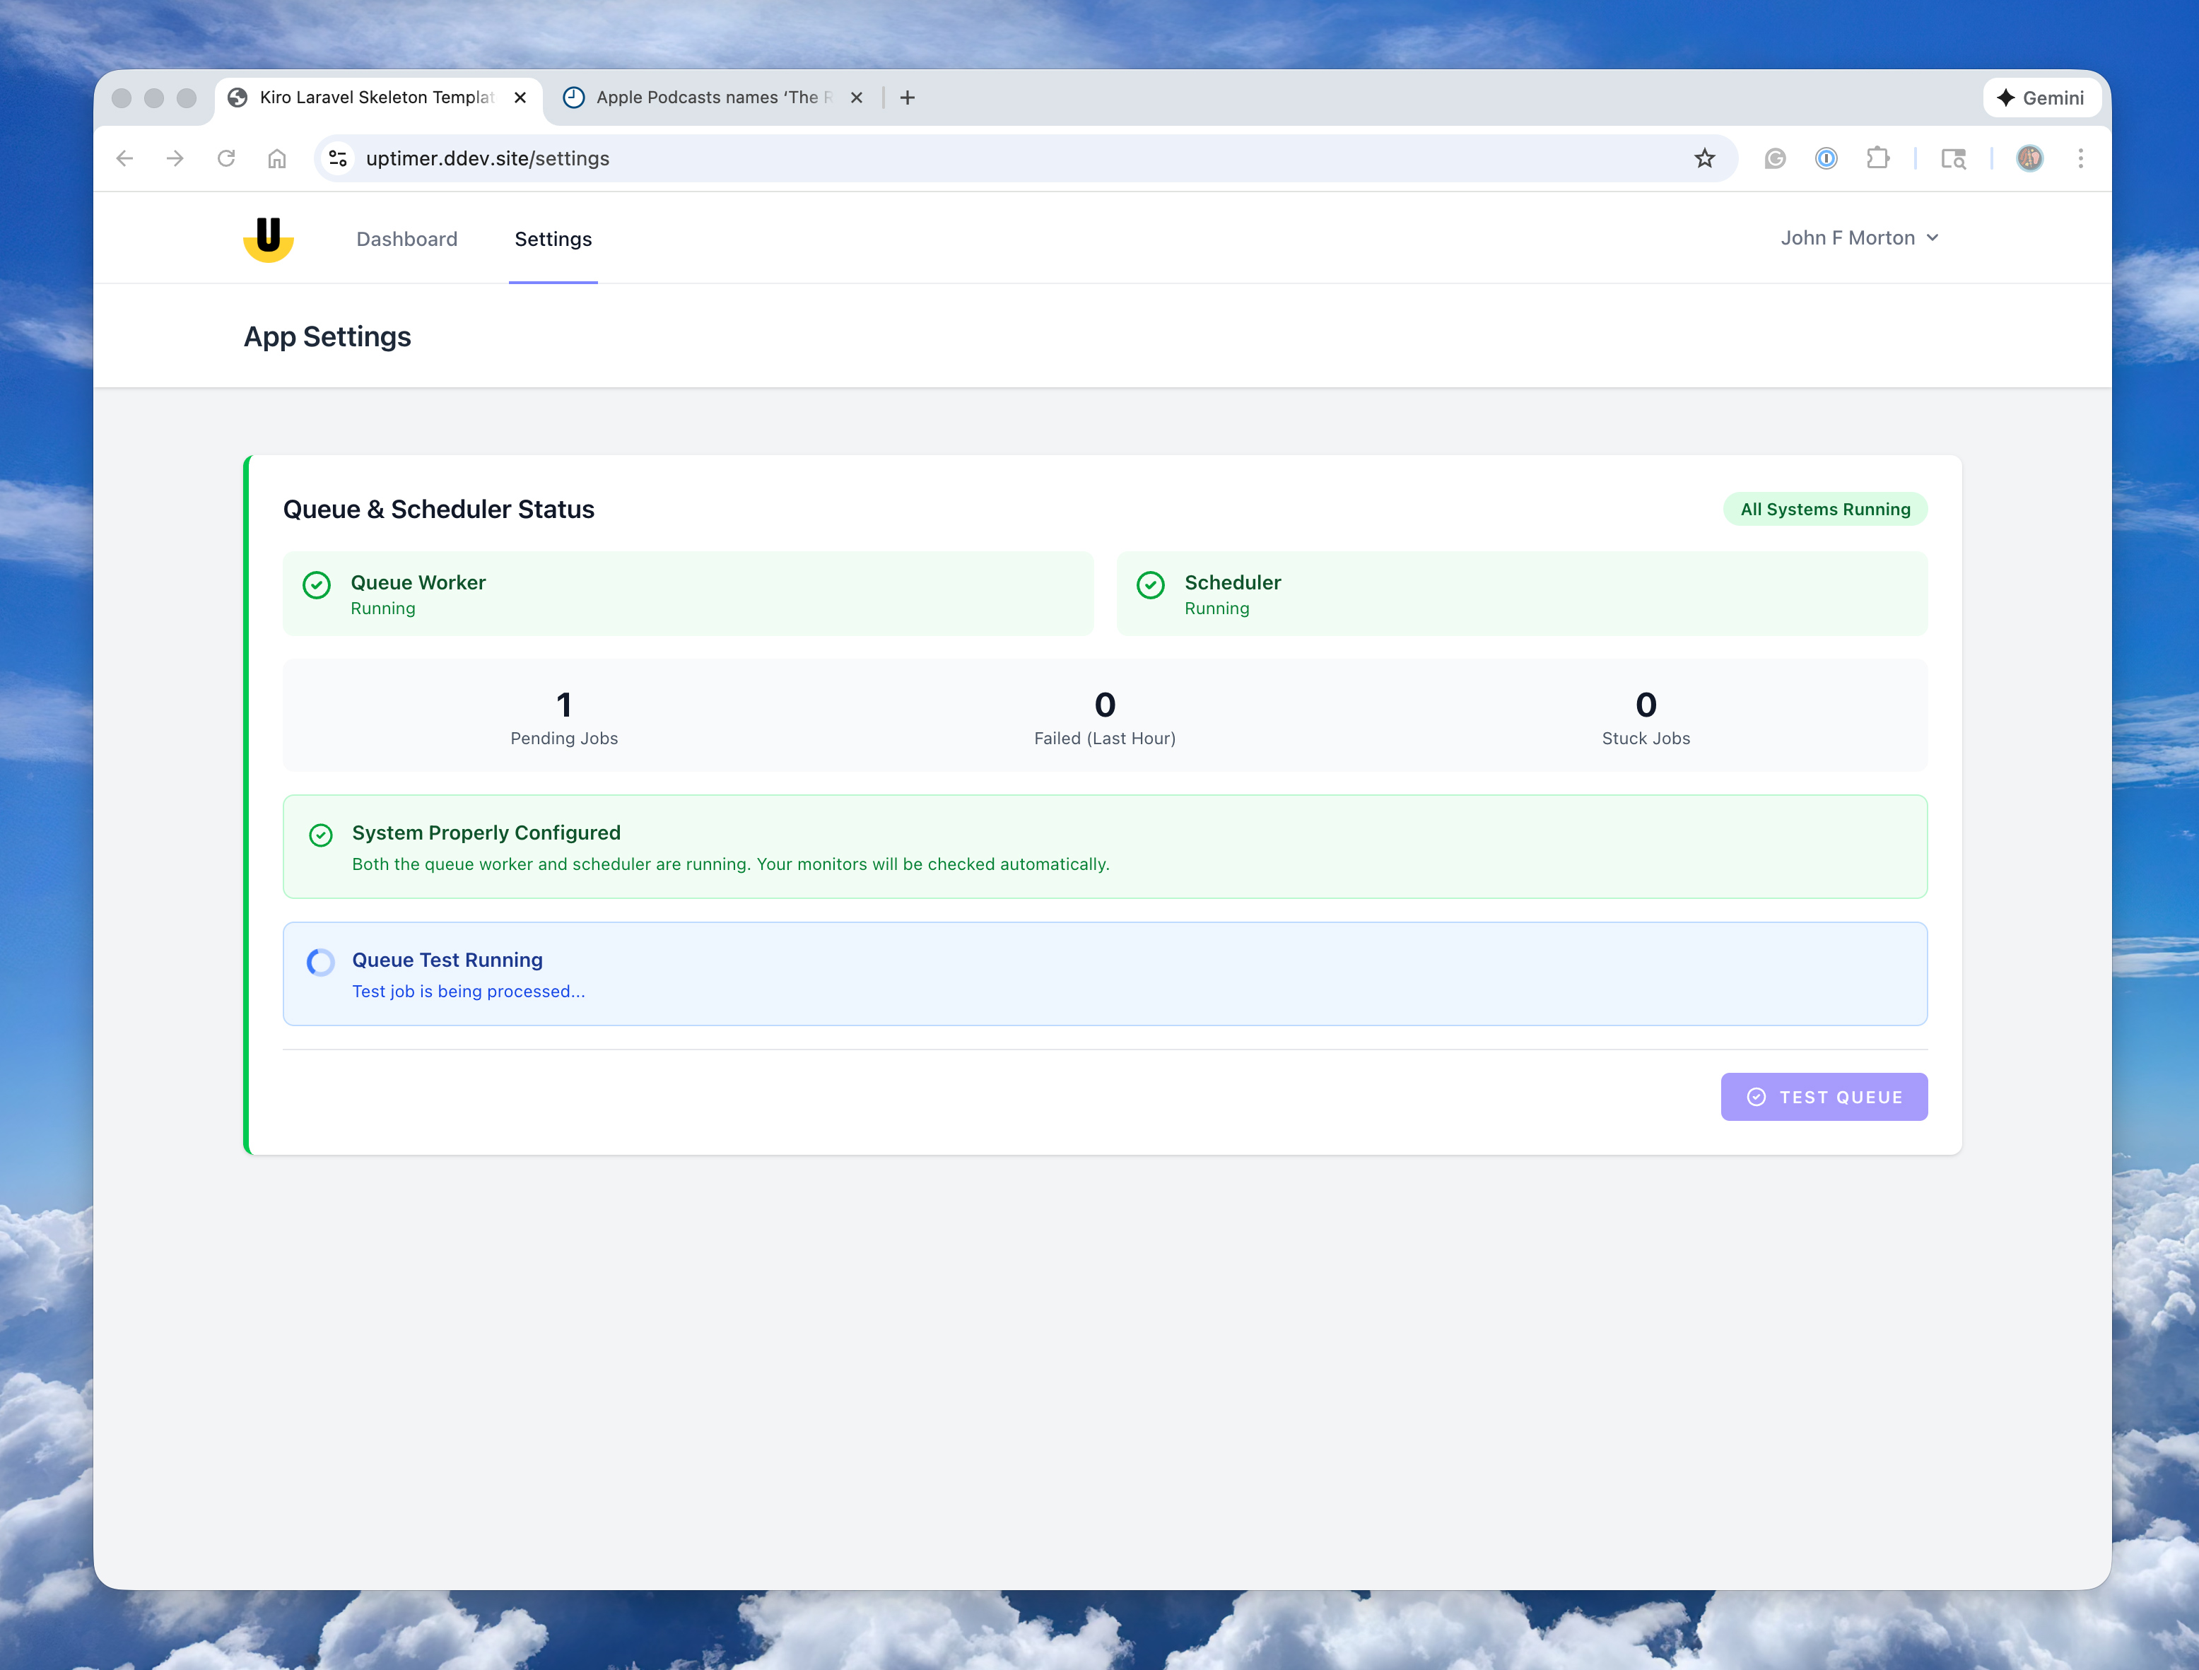Go to browser home page
2199x1670 pixels.
tap(277, 158)
